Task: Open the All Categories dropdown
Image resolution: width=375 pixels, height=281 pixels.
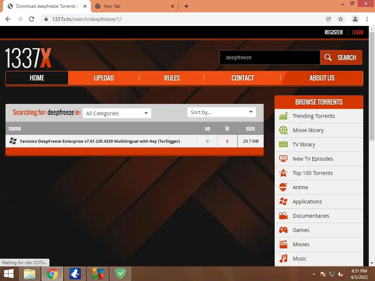Action: (x=117, y=113)
